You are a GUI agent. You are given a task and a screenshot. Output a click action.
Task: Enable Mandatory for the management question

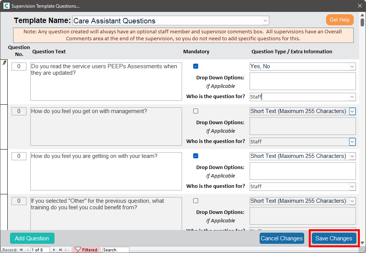[196, 111]
